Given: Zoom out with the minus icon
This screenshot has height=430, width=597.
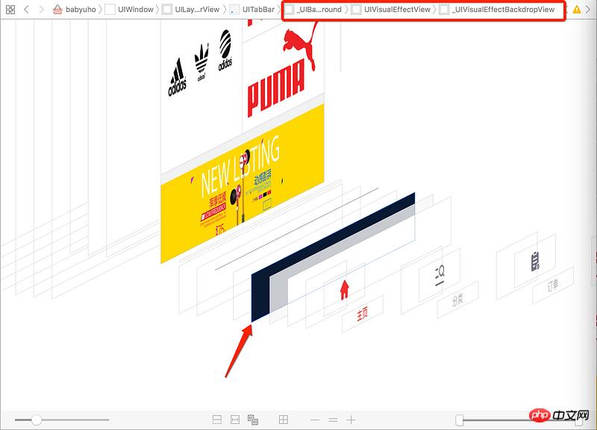Looking at the screenshot, I should pyautogui.click(x=315, y=420).
